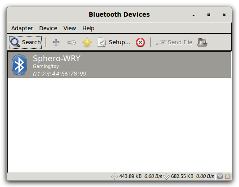Click the Setup document wrench icon
239x187 pixels.
(102, 42)
